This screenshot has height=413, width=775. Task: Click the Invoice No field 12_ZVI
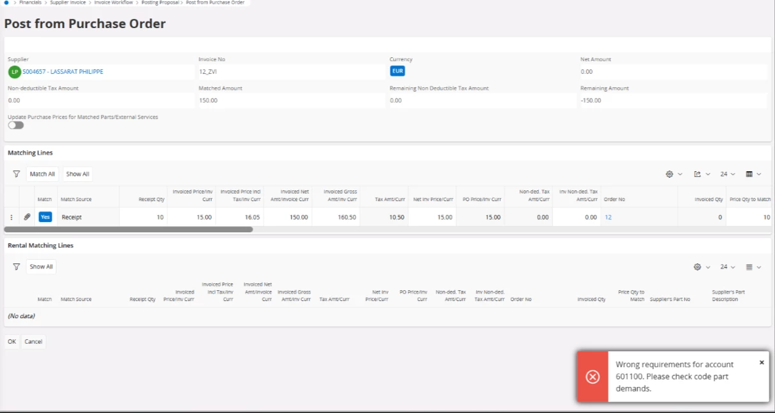292,72
